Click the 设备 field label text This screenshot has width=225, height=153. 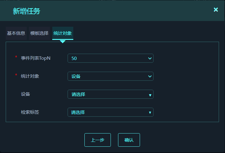point(26,94)
